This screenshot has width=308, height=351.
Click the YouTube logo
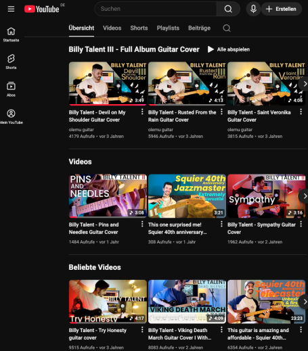click(42, 9)
